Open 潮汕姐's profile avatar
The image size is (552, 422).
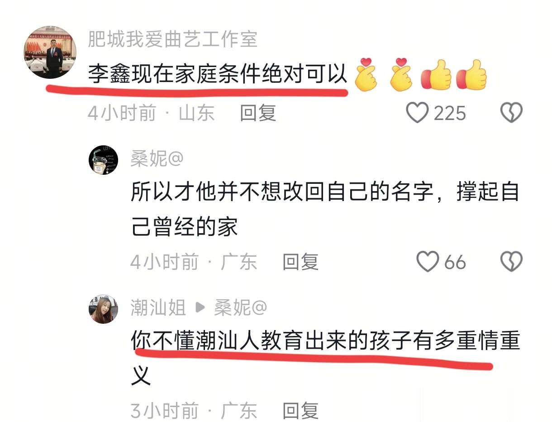103,309
